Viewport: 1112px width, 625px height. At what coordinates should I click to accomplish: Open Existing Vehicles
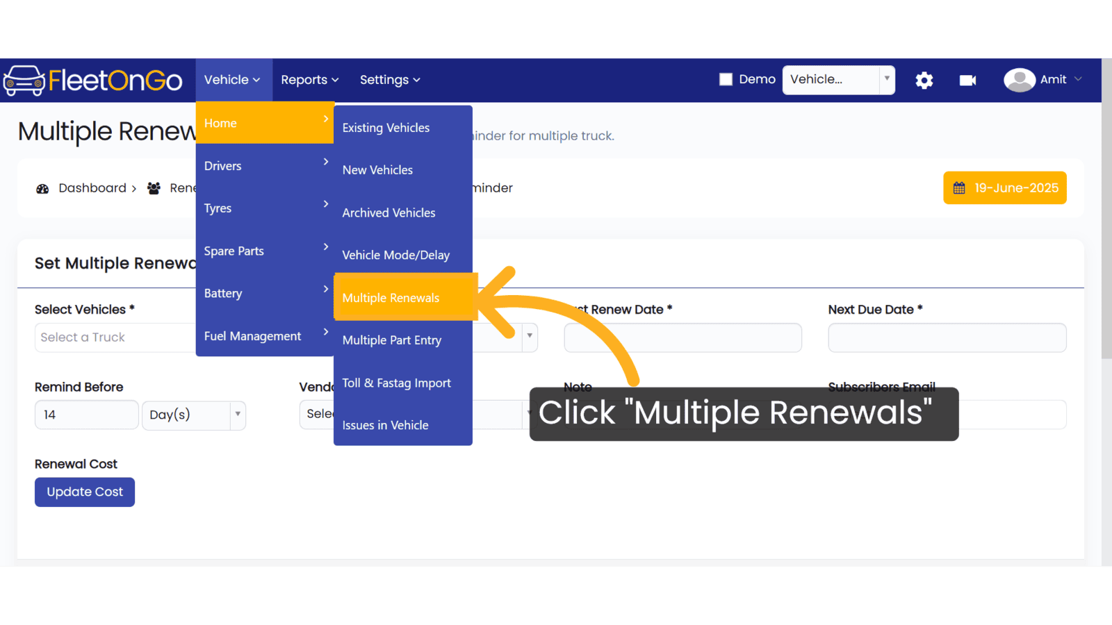(403, 128)
